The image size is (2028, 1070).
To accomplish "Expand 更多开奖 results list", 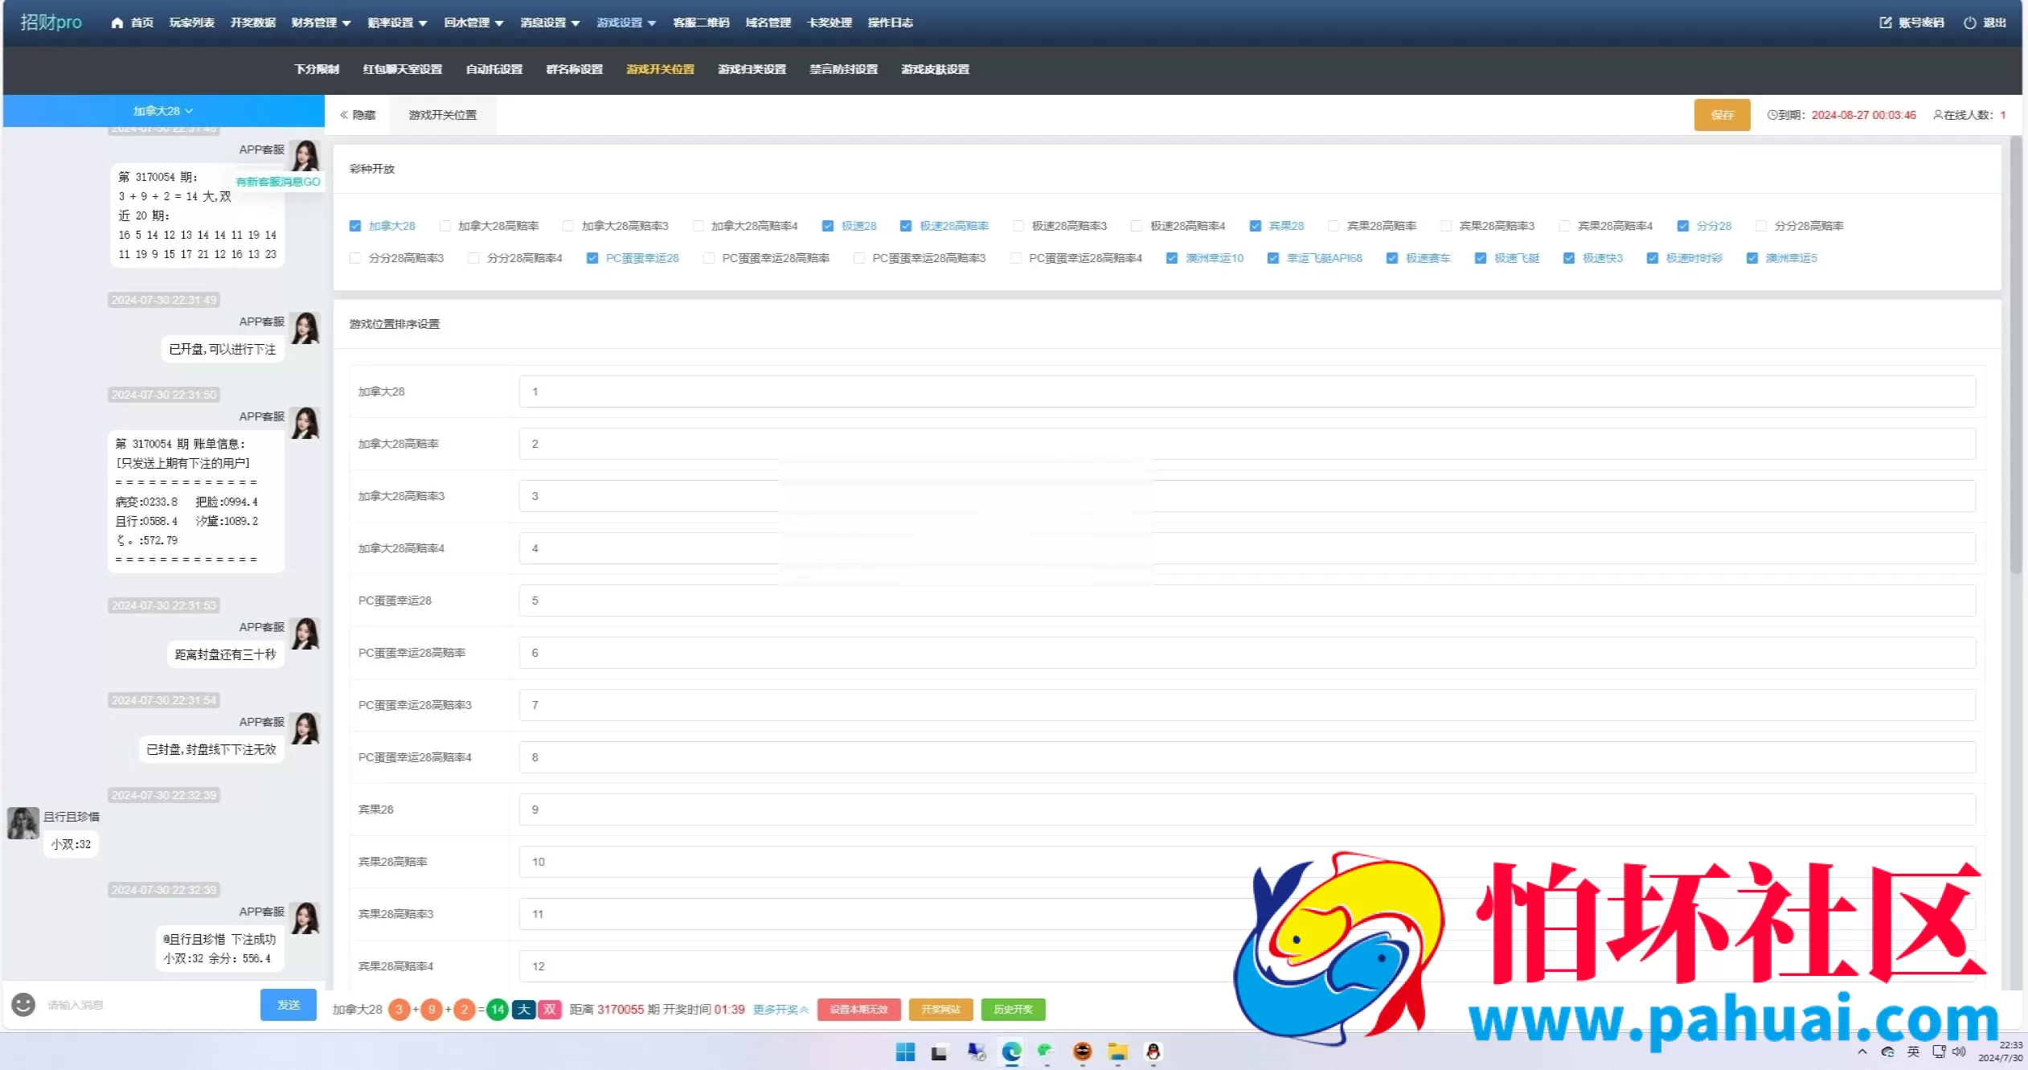I will [x=780, y=1009].
